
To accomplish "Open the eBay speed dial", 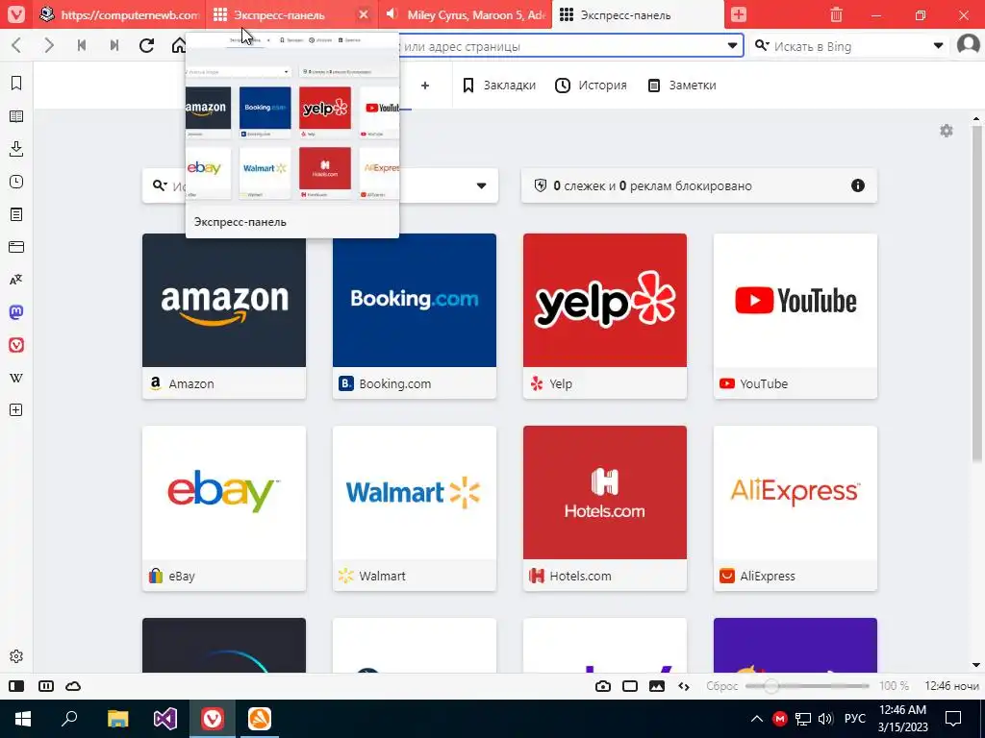I will tap(224, 508).
